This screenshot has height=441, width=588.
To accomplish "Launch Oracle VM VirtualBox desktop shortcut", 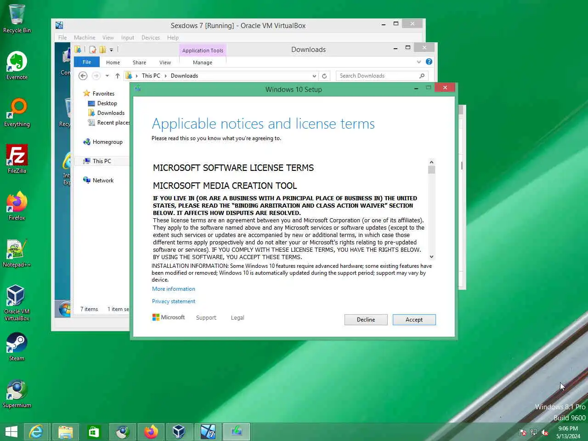I will click(x=17, y=303).
